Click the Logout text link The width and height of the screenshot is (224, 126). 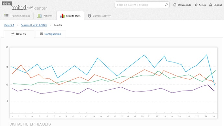pyautogui.click(x=218, y=5)
